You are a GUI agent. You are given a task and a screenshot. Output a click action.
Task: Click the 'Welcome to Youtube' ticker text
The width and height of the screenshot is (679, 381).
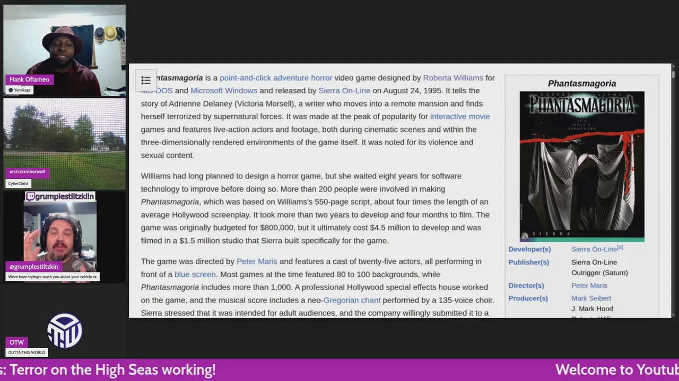(x=617, y=369)
